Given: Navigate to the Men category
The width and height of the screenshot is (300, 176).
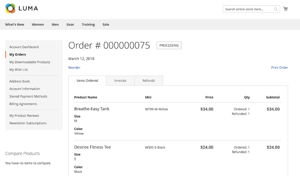Looking at the screenshot, I should pos(55,25).
